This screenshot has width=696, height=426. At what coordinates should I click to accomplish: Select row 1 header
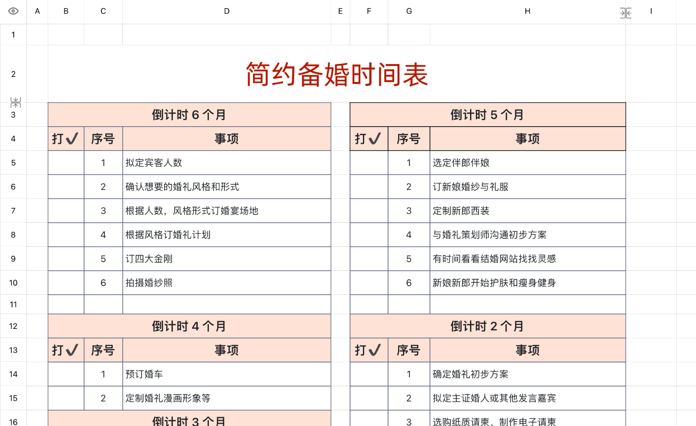13,35
